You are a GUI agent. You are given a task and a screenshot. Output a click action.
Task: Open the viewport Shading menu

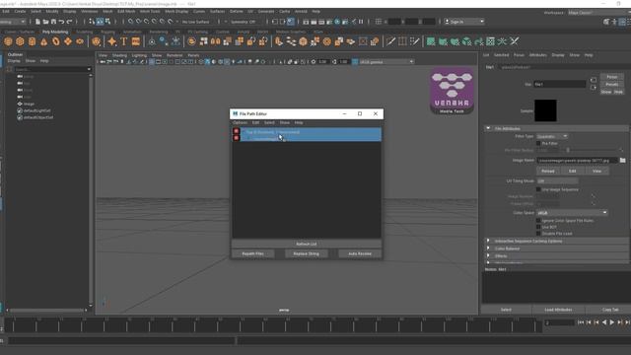(x=119, y=55)
